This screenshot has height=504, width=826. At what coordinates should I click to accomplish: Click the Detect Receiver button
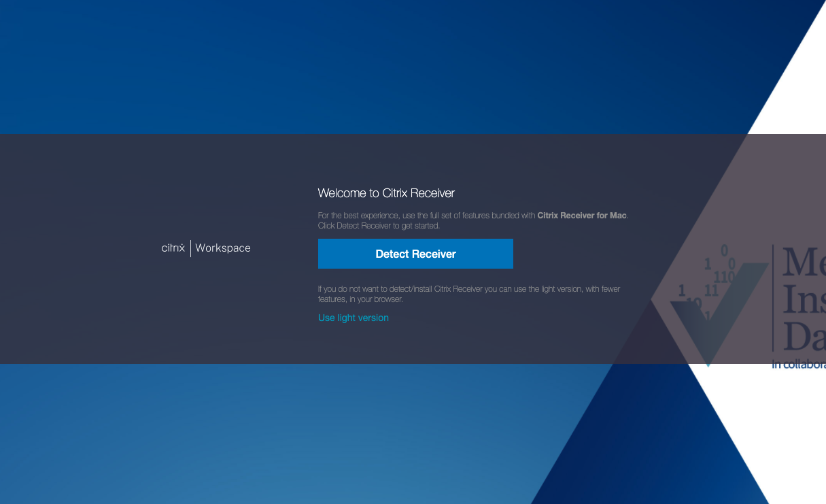tap(415, 254)
